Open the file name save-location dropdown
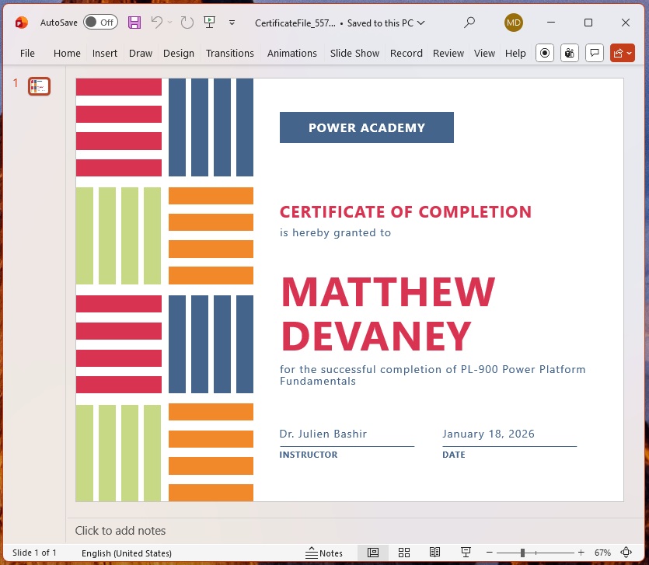 click(x=421, y=23)
